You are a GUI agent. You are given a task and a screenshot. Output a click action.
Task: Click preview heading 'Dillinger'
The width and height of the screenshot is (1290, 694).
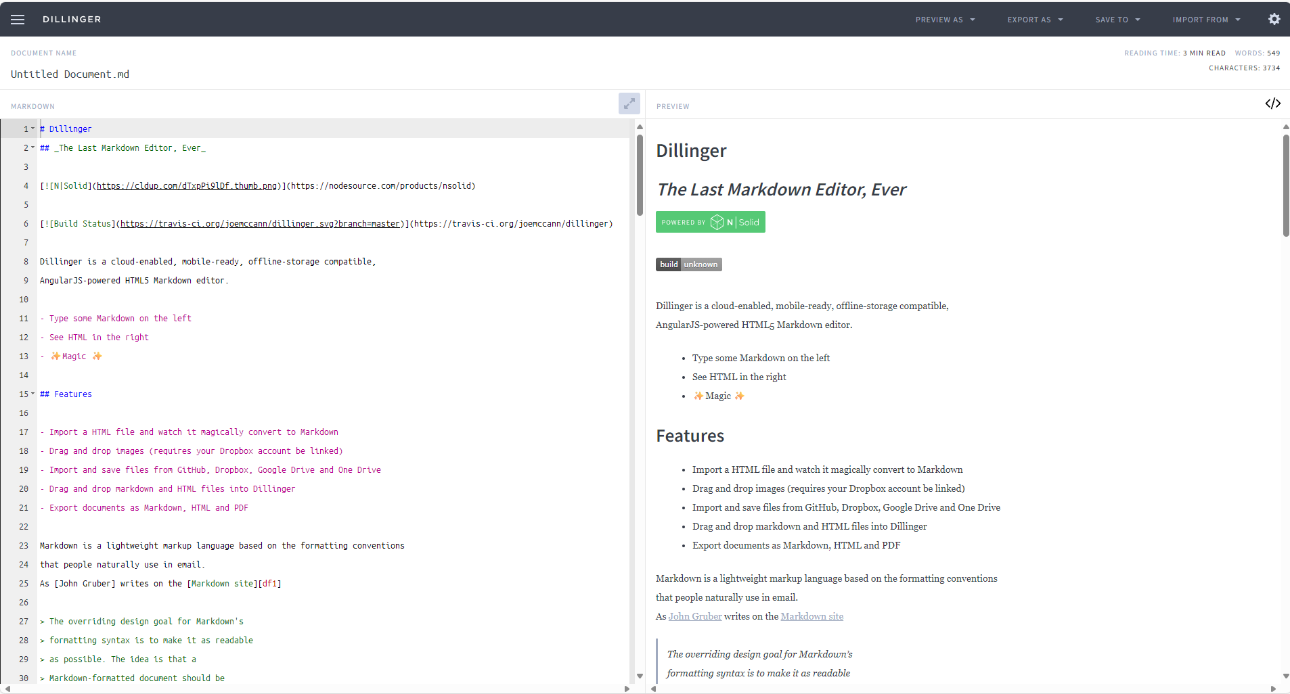click(x=691, y=150)
